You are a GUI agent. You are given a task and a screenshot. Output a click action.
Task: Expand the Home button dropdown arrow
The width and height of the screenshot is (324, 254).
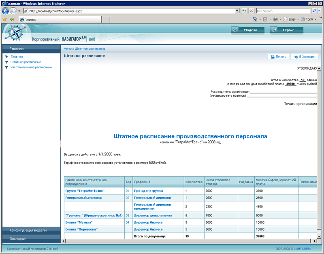coord(260,19)
